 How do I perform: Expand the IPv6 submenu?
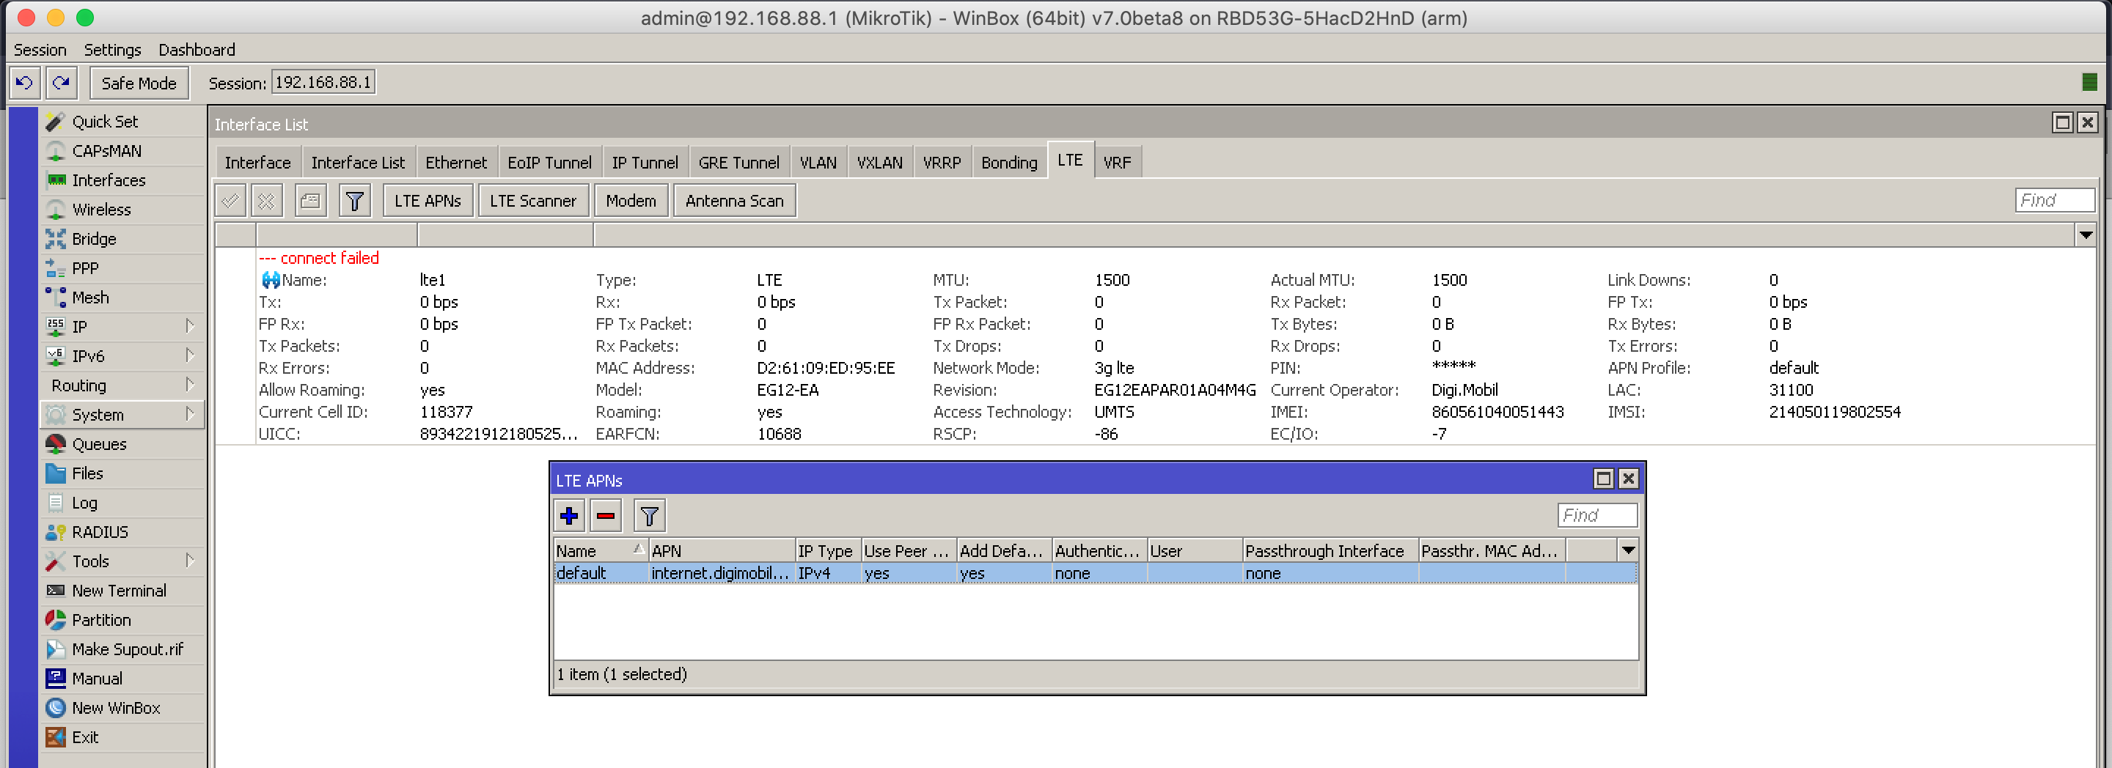coord(190,355)
